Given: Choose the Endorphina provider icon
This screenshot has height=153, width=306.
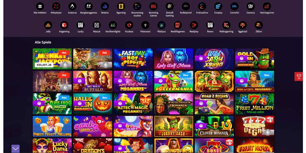Looking at the screenshot, I should pyautogui.click(x=202, y=6).
